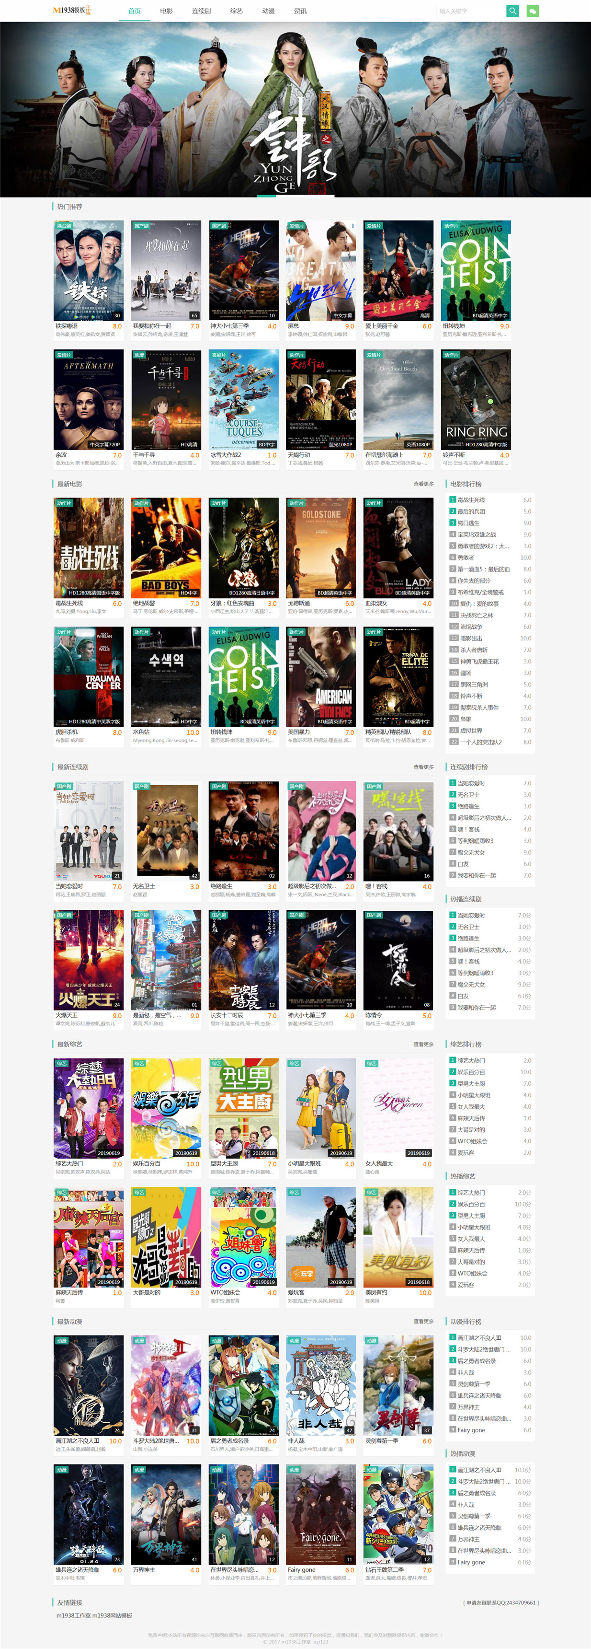Open the COIN HEIST poster in 热门推荐
The height and width of the screenshot is (1649, 591).
[x=475, y=270]
